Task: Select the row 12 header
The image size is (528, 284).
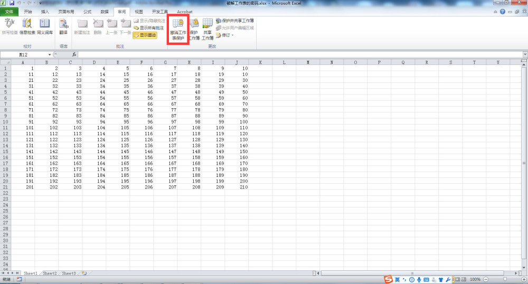Action: click(5, 134)
